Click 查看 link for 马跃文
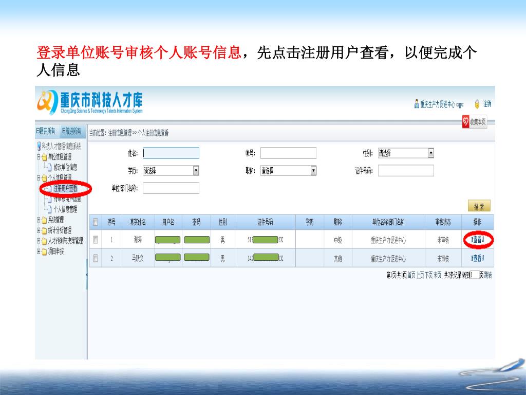Image resolution: width=526 pixels, height=395 pixels. pos(478,258)
